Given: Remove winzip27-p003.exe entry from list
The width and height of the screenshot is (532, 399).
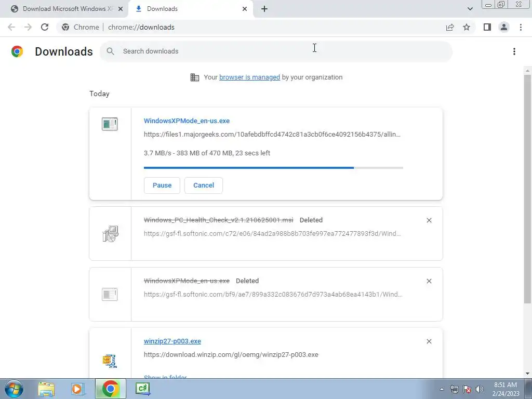Looking at the screenshot, I should coord(429,341).
